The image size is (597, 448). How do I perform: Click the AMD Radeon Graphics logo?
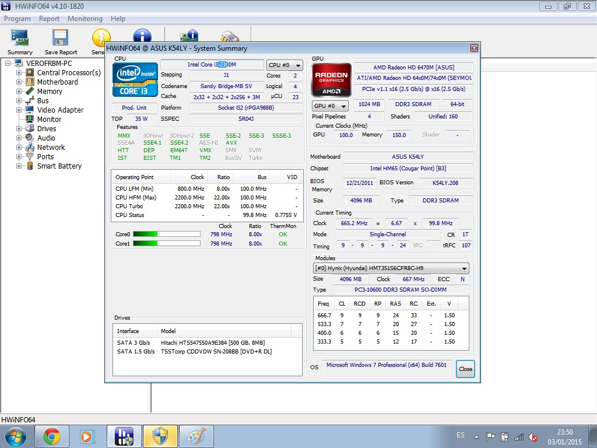(x=332, y=80)
